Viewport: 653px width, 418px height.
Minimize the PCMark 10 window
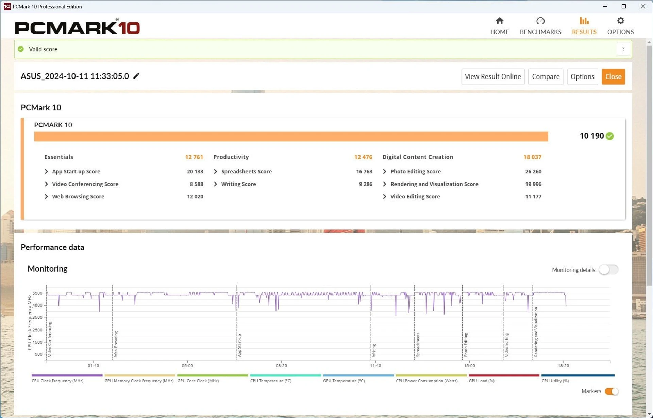point(604,6)
